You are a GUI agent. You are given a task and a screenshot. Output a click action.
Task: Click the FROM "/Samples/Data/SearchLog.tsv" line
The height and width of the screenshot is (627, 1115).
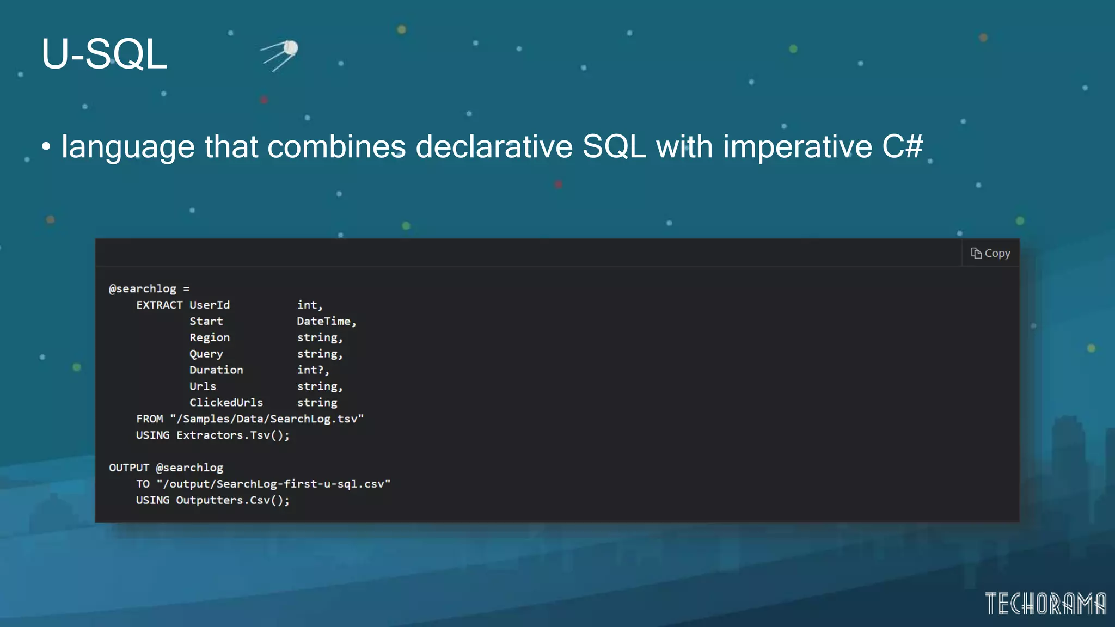pos(250,419)
